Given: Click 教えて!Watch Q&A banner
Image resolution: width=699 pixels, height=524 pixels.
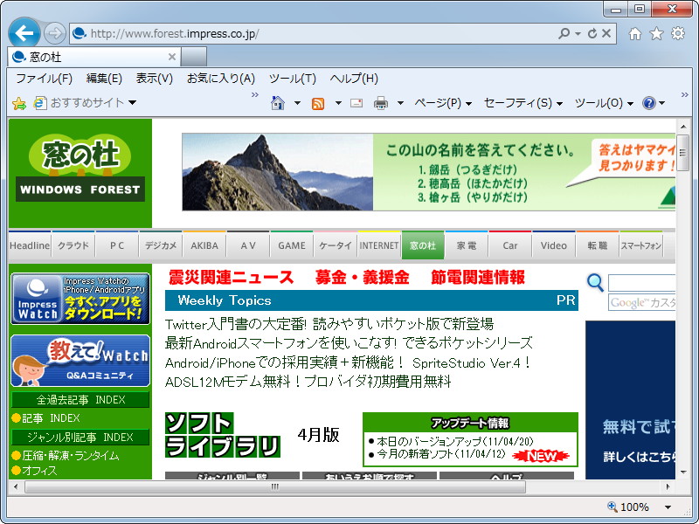Looking at the screenshot, I should (80, 361).
